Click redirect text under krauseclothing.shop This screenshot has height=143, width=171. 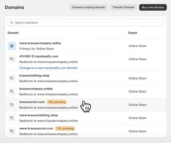48,81
